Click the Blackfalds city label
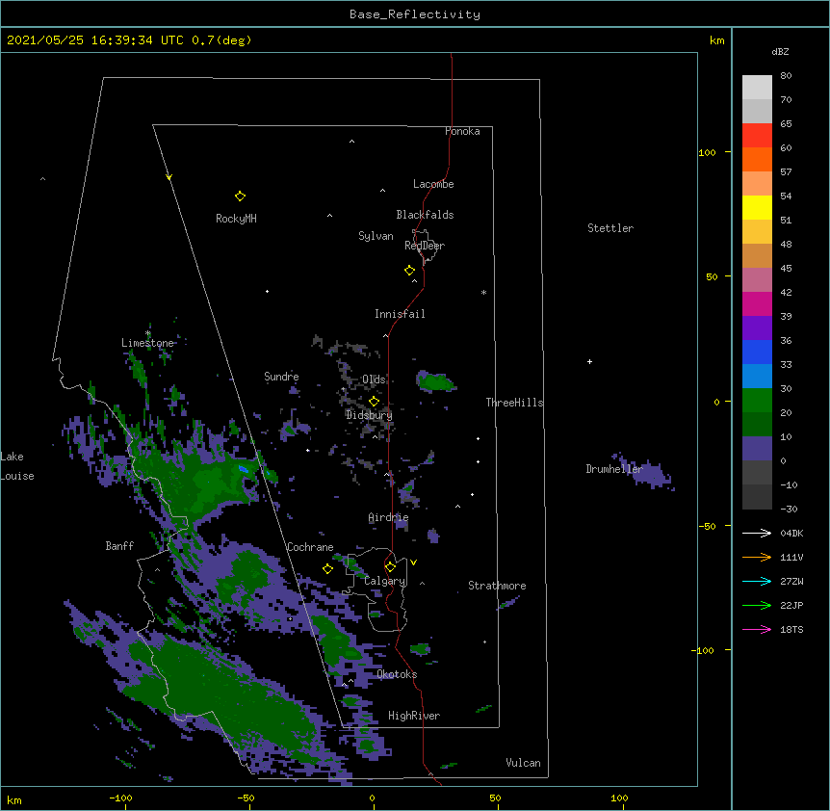Image resolution: width=830 pixels, height=811 pixels. point(425,215)
